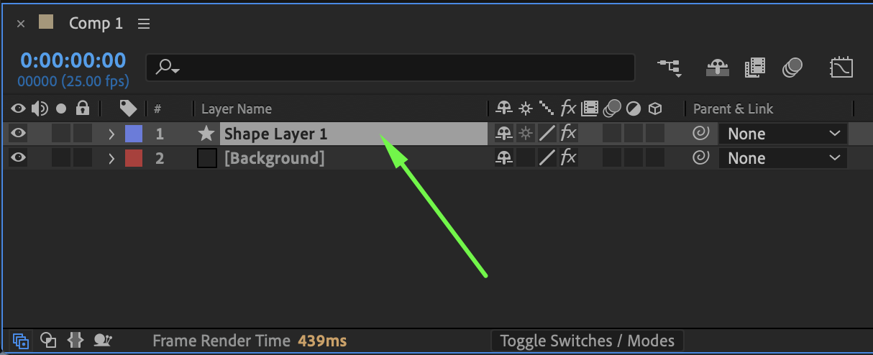The width and height of the screenshot is (873, 355).
Task: Open the Comp 1 panel menu
Action: [x=144, y=24]
